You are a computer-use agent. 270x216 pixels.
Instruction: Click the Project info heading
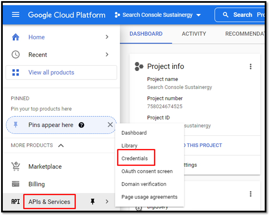166,66
